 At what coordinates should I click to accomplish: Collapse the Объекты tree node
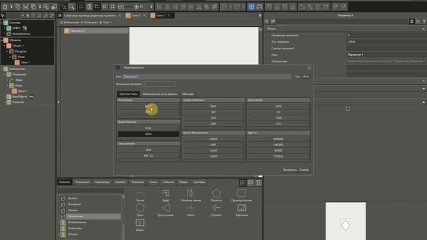(x=2, y=40)
